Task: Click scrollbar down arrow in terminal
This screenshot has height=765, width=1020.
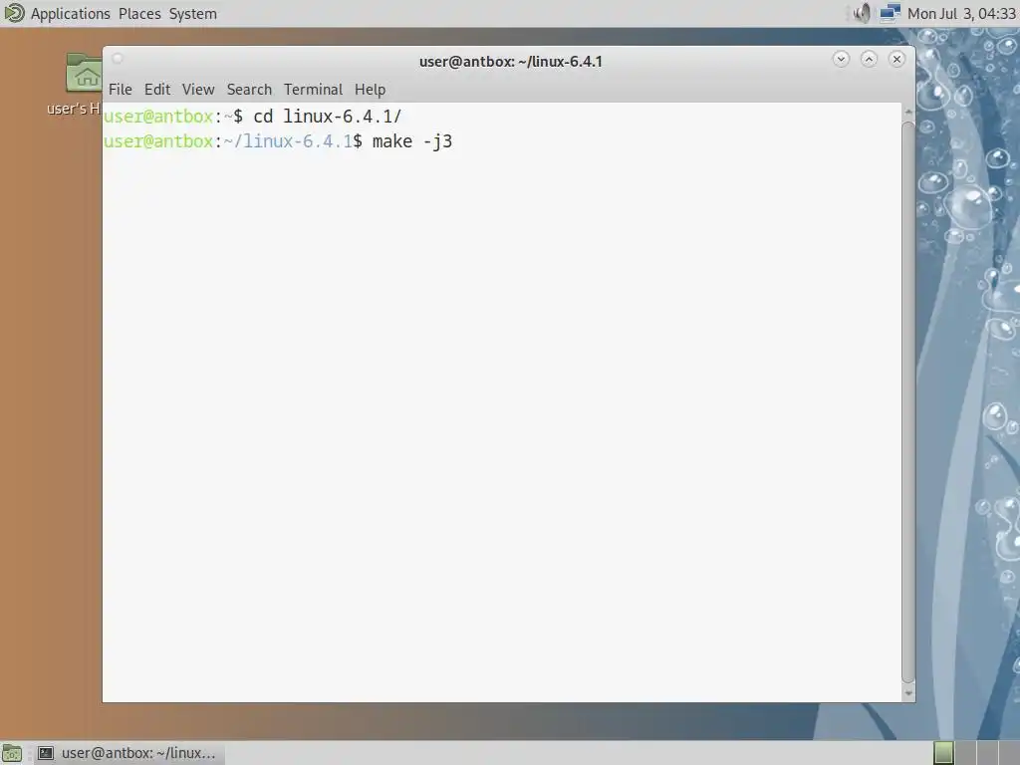Action: [x=908, y=693]
